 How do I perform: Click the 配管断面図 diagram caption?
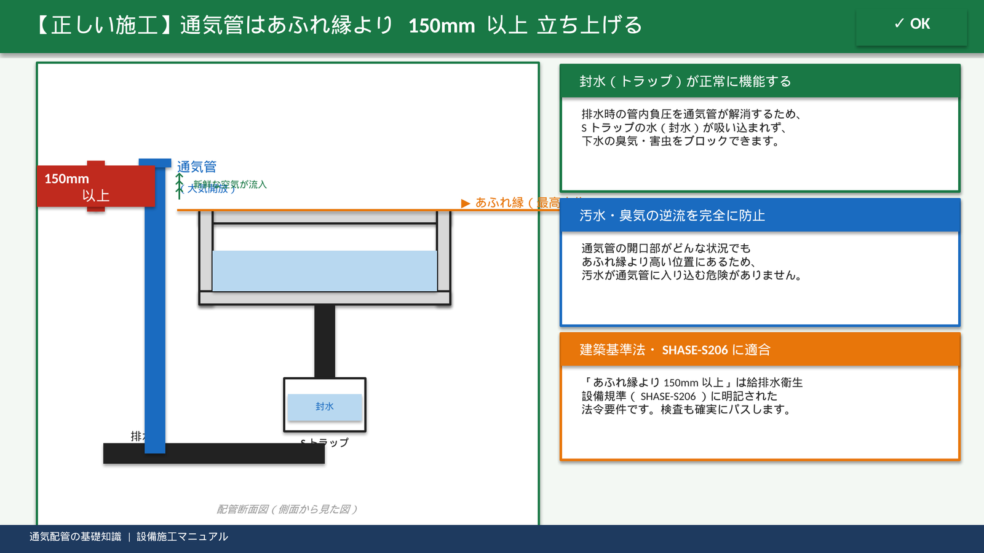(287, 509)
